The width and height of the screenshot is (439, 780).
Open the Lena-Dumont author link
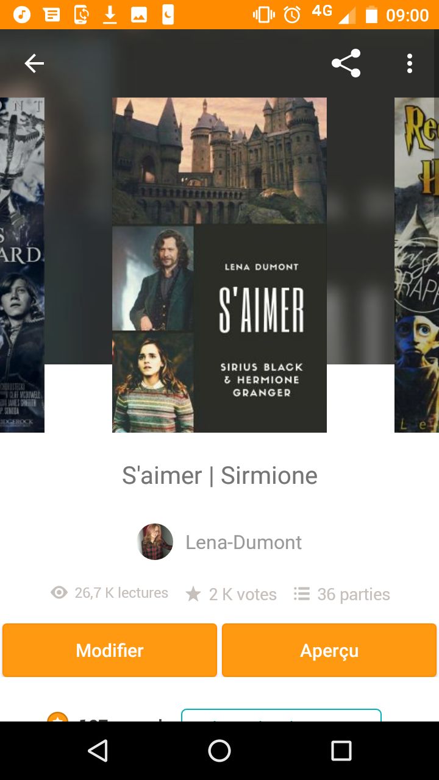point(243,542)
